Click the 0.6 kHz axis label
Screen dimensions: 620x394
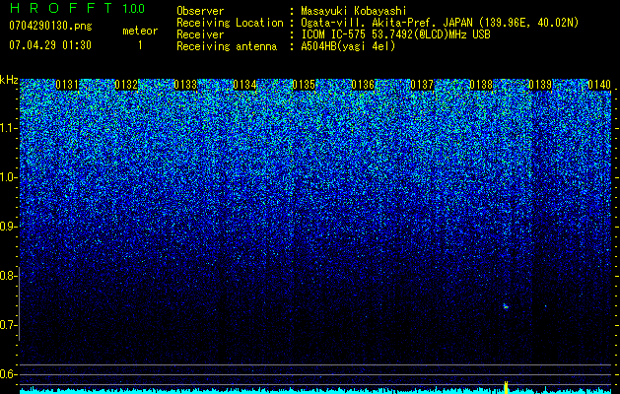(x=8, y=374)
